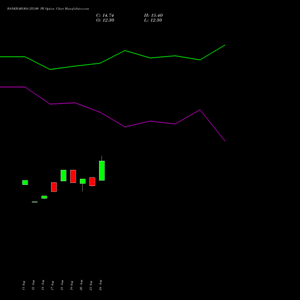Click the BANKBARODA PE Option chart title

pos(48,9)
